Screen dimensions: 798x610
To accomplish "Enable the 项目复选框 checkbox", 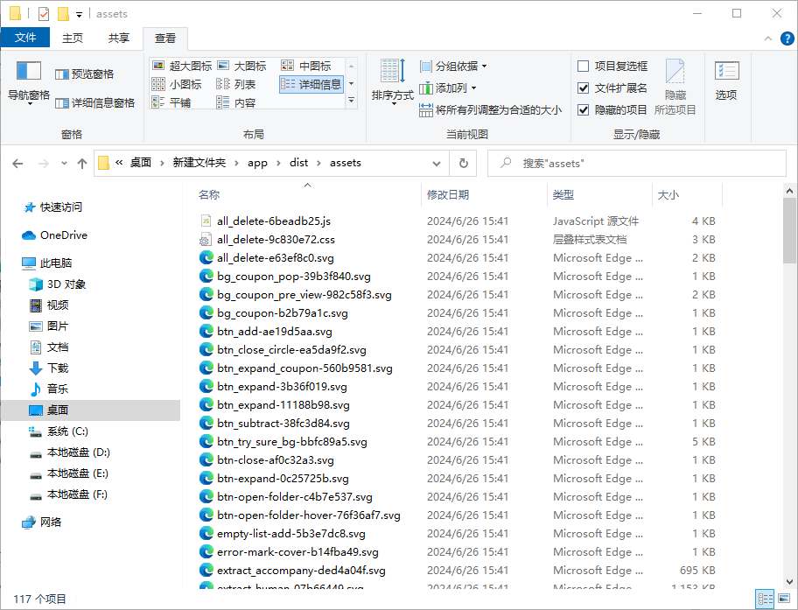I will (x=584, y=66).
